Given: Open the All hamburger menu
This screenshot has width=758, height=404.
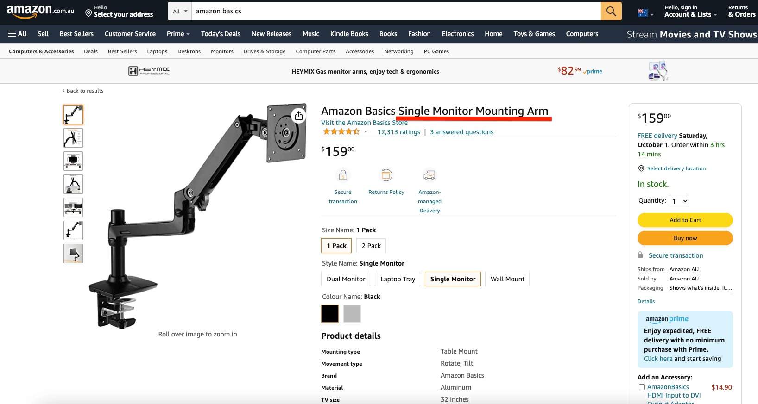Looking at the screenshot, I should [x=17, y=34].
